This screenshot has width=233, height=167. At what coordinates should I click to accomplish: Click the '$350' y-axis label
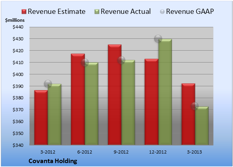pyautogui.click(x=18, y=133)
